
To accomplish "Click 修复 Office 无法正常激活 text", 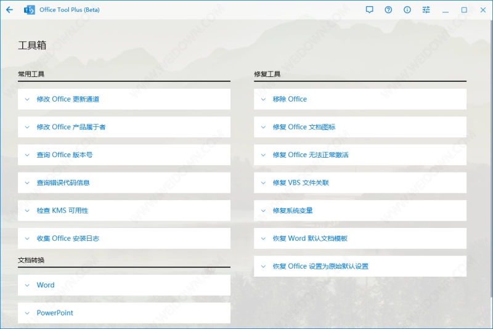I will [311, 155].
